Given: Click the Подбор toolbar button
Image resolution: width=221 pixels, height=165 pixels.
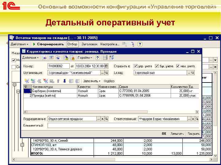Looking at the screenshot, I should pyautogui.click(x=109, y=81).
